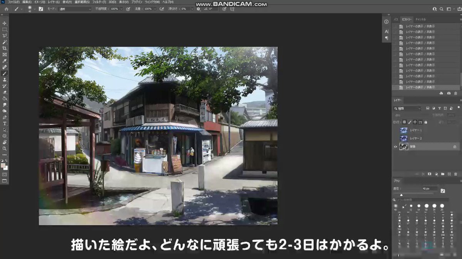This screenshot has width=462, height=259.
Task: Click the Home icon in options bar
Action: 6,8
